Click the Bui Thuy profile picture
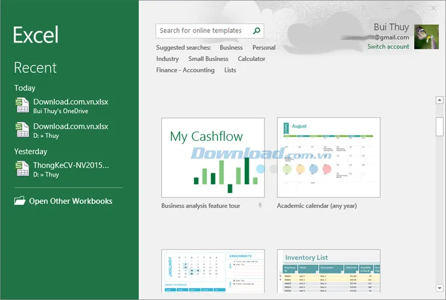 [426, 37]
